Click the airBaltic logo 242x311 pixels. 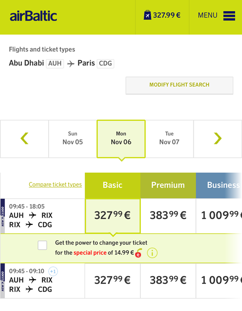pos(33,16)
